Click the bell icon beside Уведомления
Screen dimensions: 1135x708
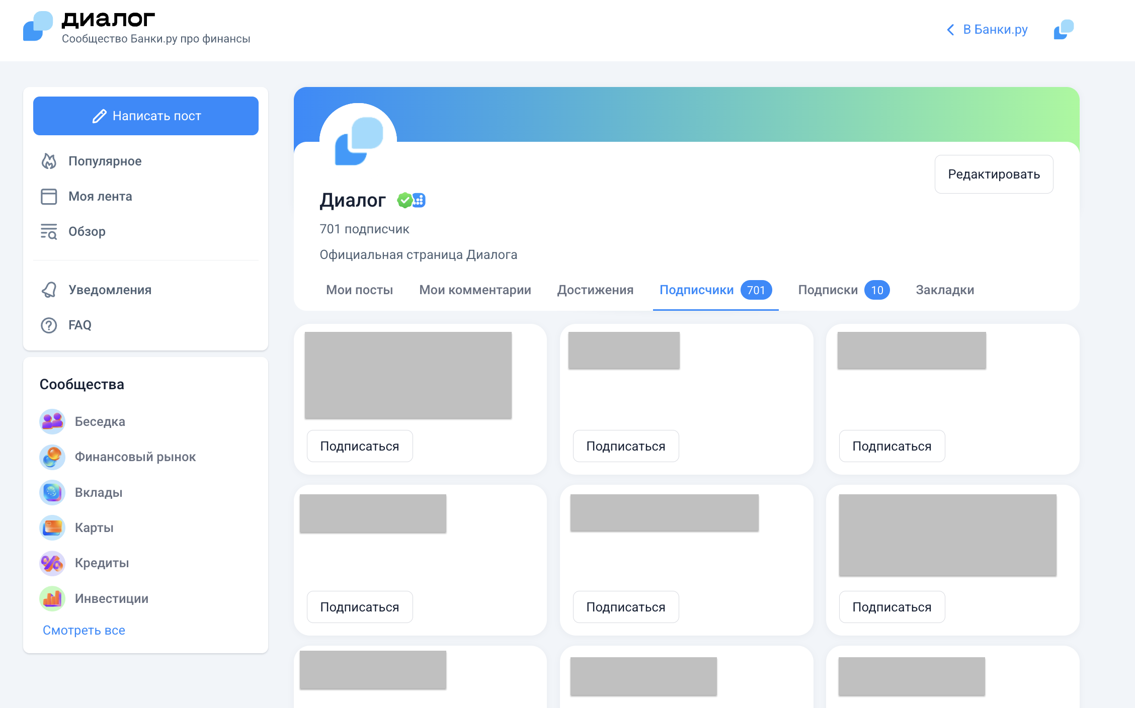click(x=49, y=290)
